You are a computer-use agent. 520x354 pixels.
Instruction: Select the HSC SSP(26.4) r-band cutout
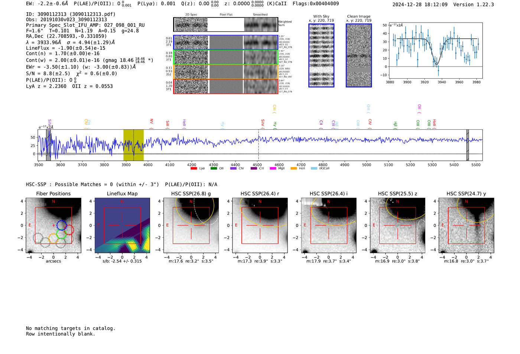[x=260, y=225]
